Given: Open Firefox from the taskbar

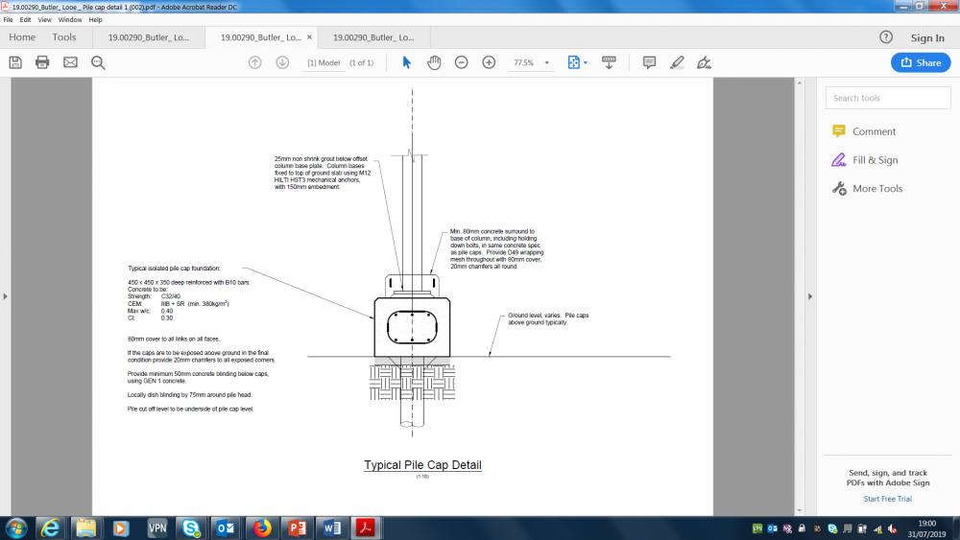Looking at the screenshot, I should 262,528.
